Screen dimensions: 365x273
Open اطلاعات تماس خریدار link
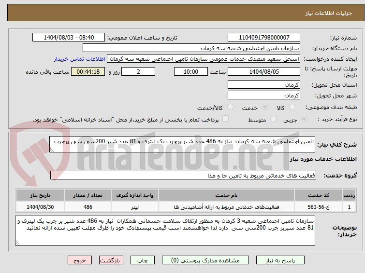pos(80,59)
